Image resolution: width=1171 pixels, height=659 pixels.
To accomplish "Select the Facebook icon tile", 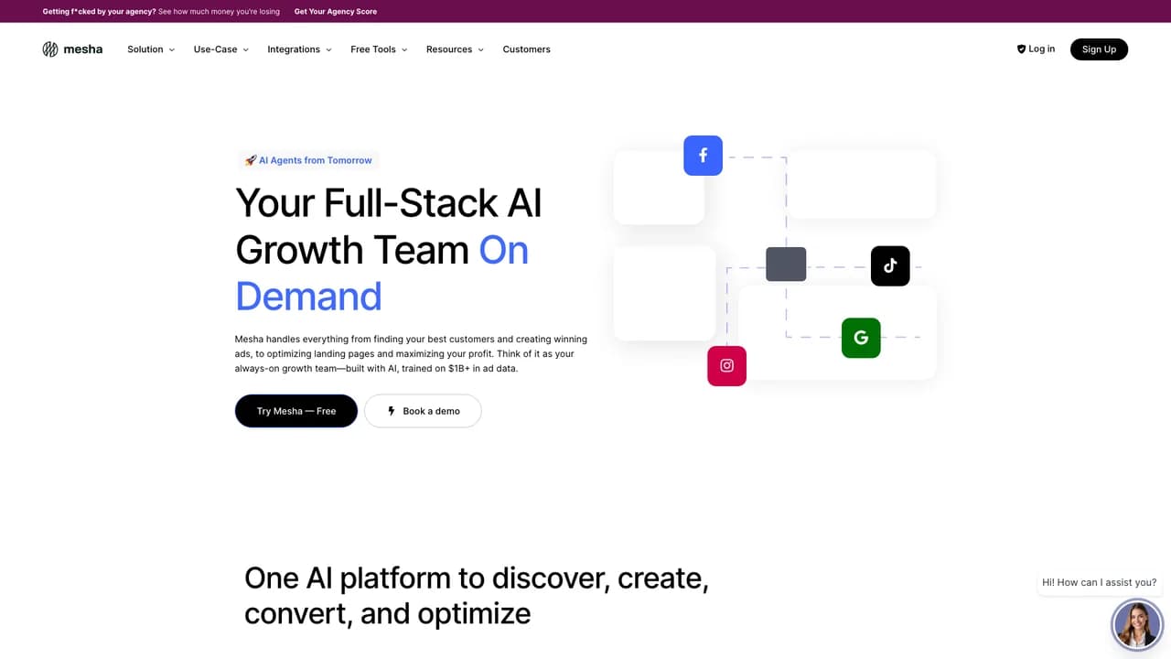I will point(703,156).
